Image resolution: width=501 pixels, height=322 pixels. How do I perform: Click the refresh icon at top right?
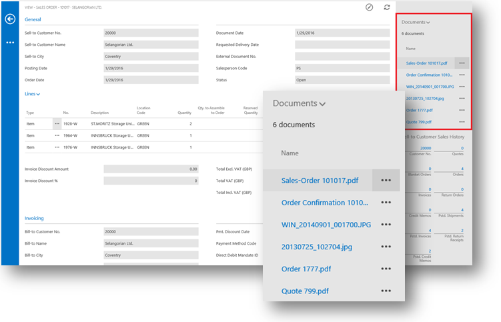click(387, 7)
